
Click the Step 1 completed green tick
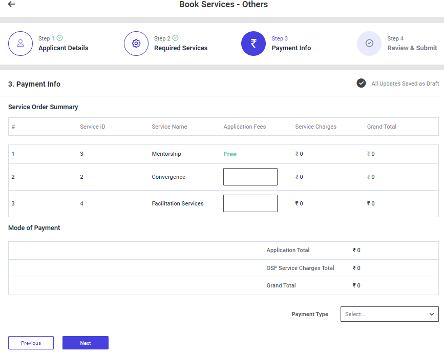(x=60, y=38)
